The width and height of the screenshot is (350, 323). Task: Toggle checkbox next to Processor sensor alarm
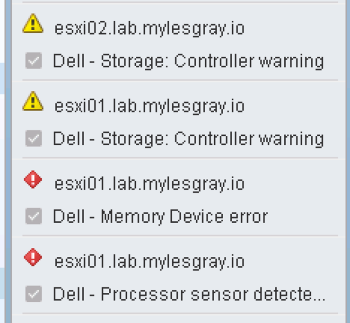pos(34,294)
